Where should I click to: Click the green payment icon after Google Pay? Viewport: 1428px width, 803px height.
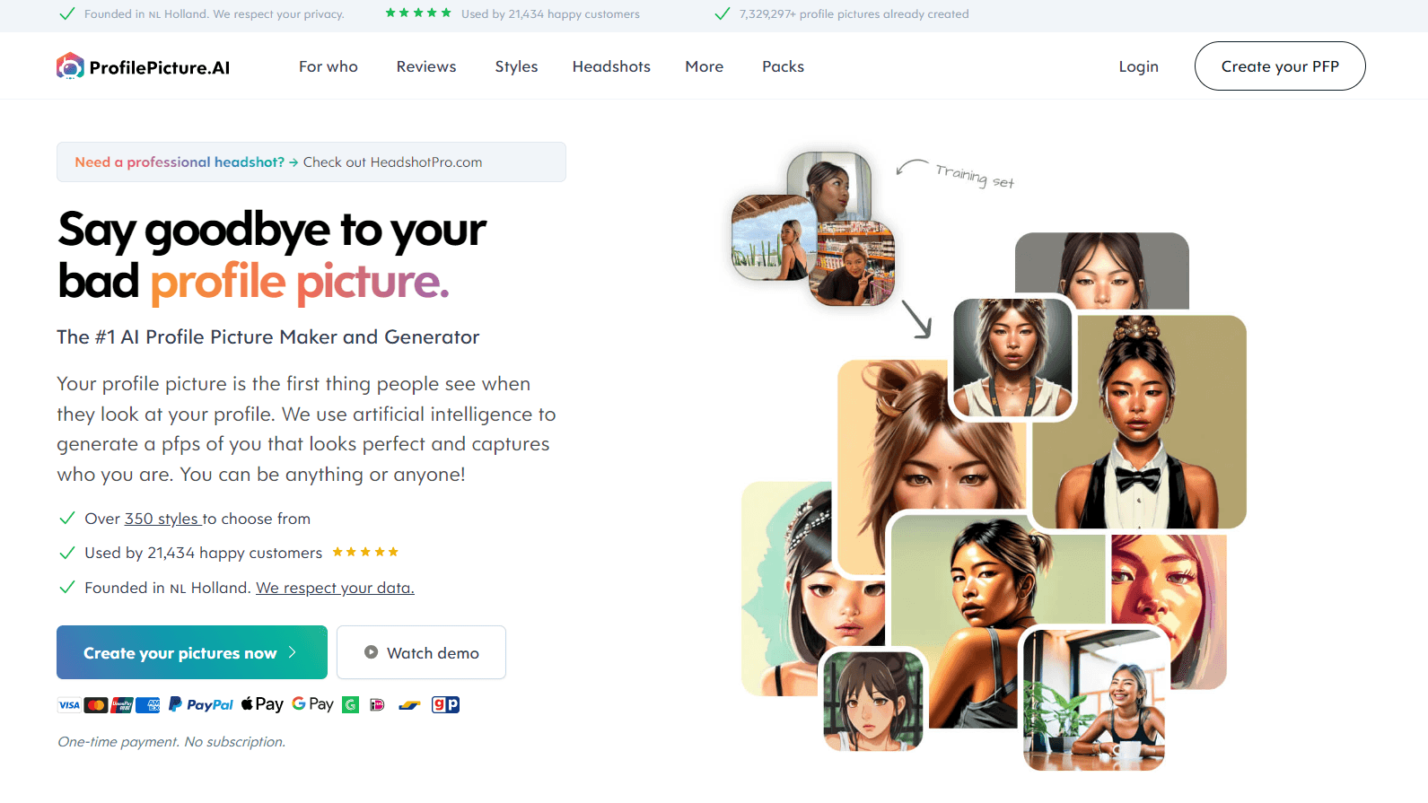click(x=351, y=705)
